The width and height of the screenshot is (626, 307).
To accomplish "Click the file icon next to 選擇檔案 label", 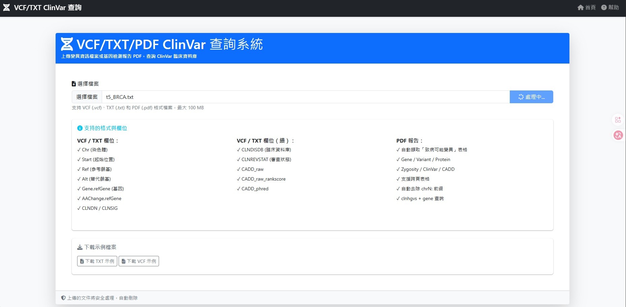I will tap(74, 84).
